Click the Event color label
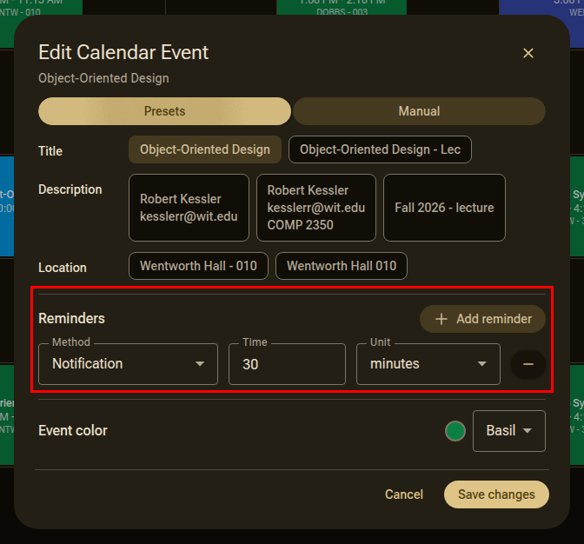 tap(73, 431)
